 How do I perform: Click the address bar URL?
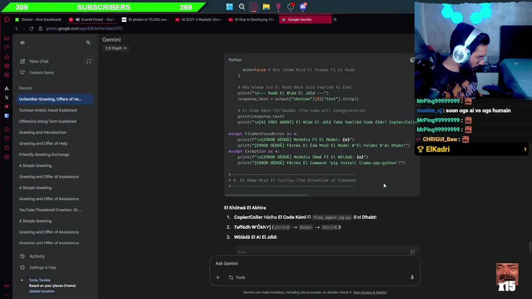[x=84, y=29]
